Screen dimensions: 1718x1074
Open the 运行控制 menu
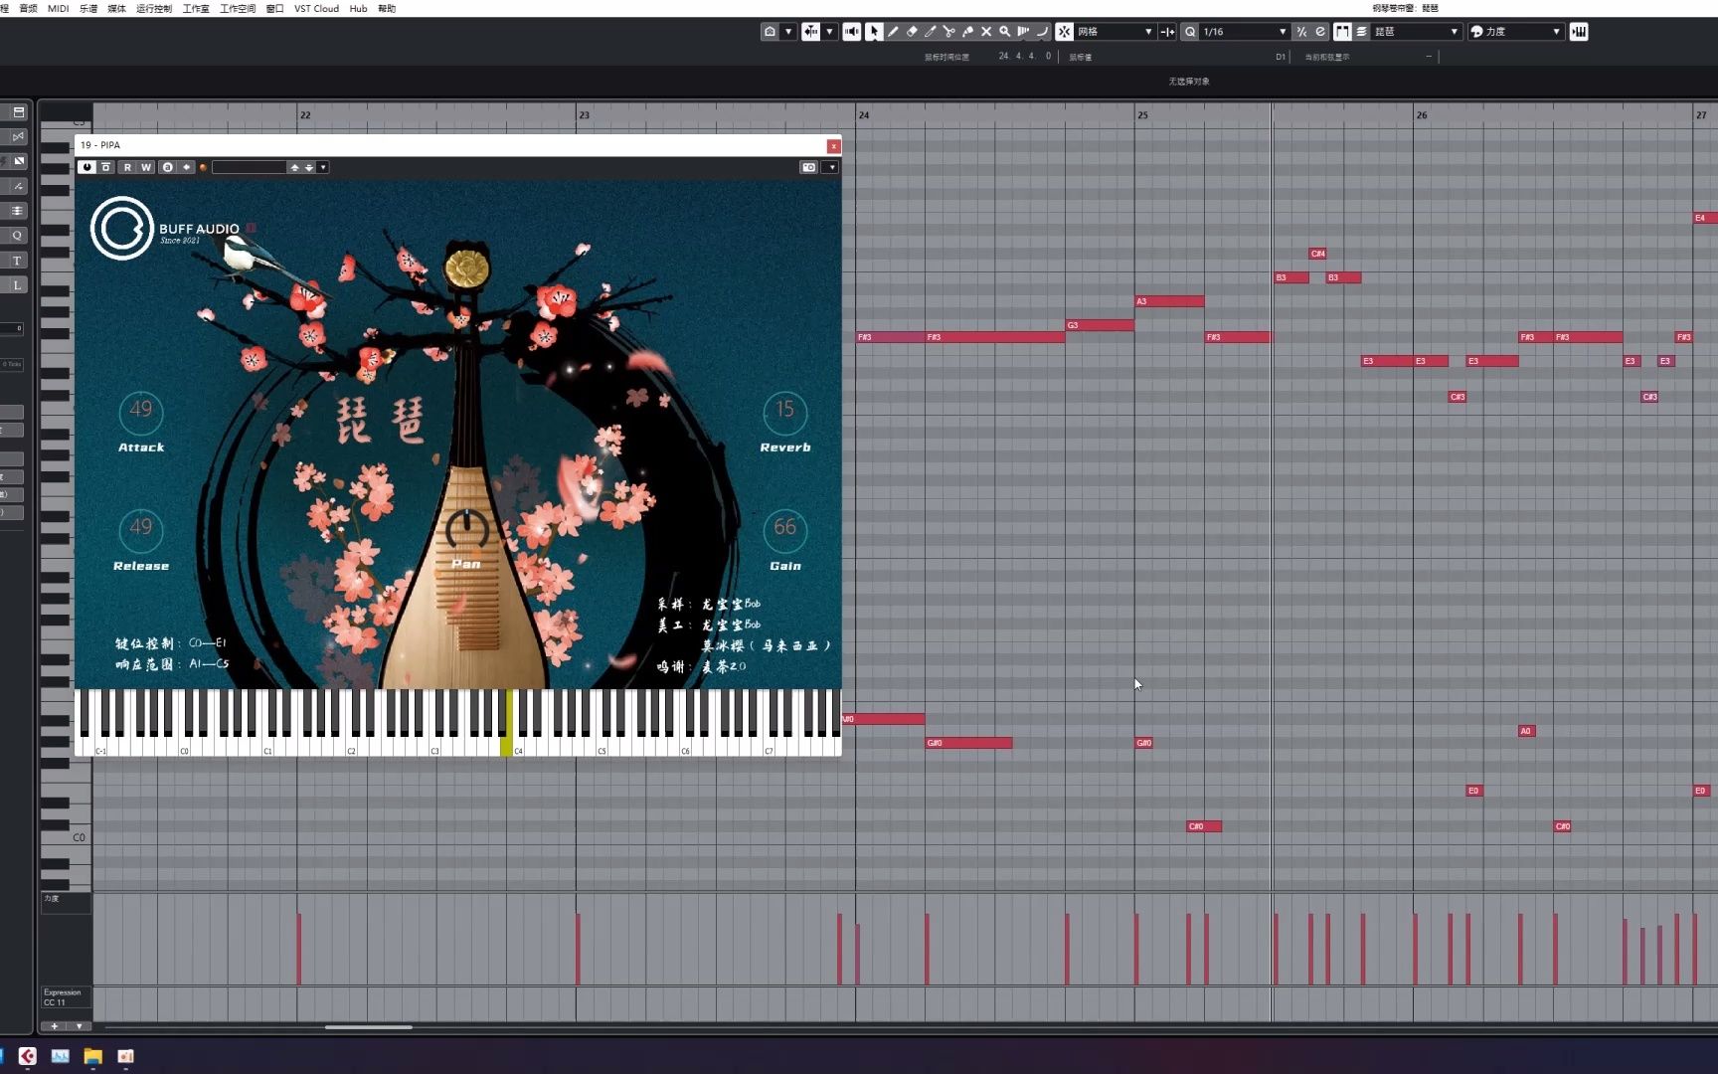154,8
